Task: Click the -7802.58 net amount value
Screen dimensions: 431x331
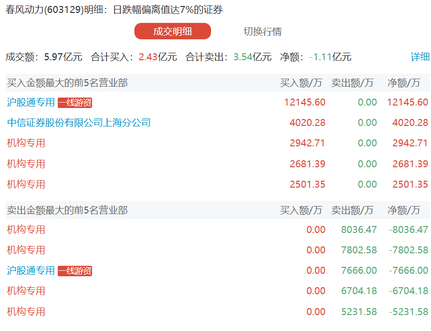Action: (x=409, y=250)
